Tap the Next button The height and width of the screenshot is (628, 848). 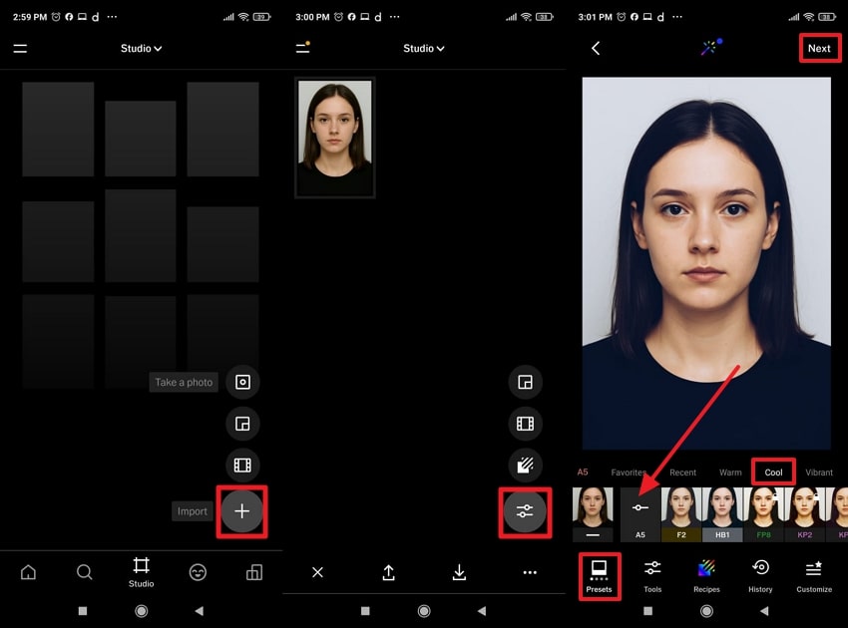(819, 48)
